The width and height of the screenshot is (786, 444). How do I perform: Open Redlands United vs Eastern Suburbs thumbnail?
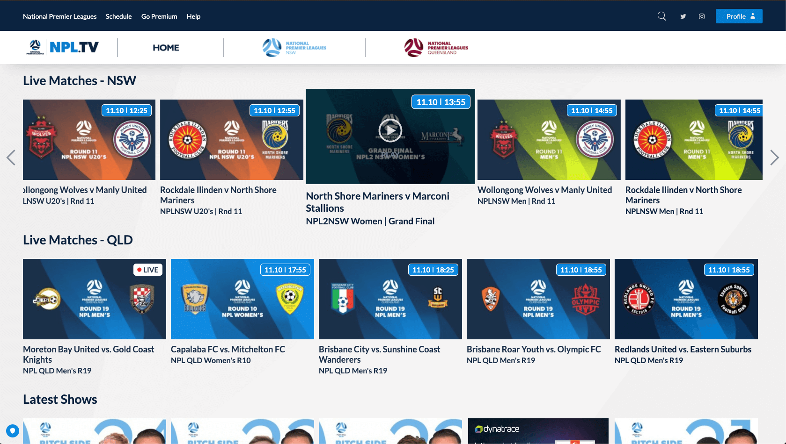(x=686, y=299)
